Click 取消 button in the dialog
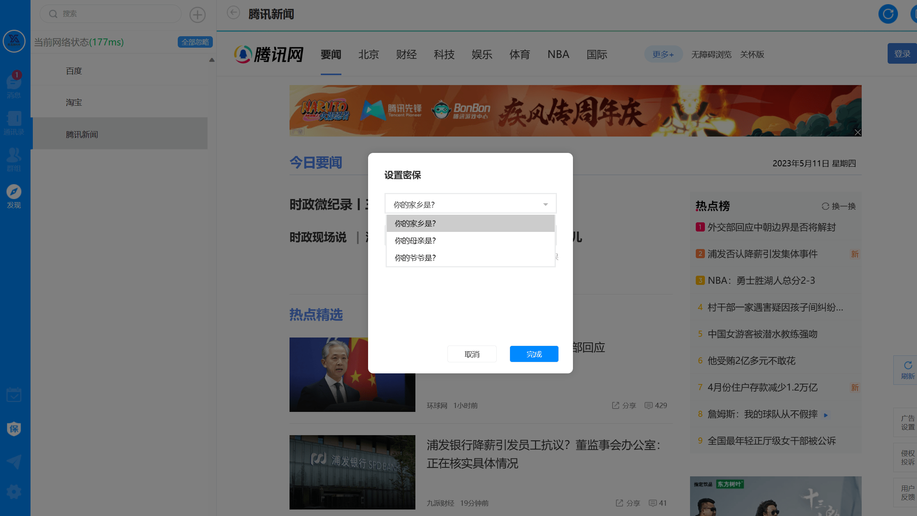 coord(472,354)
